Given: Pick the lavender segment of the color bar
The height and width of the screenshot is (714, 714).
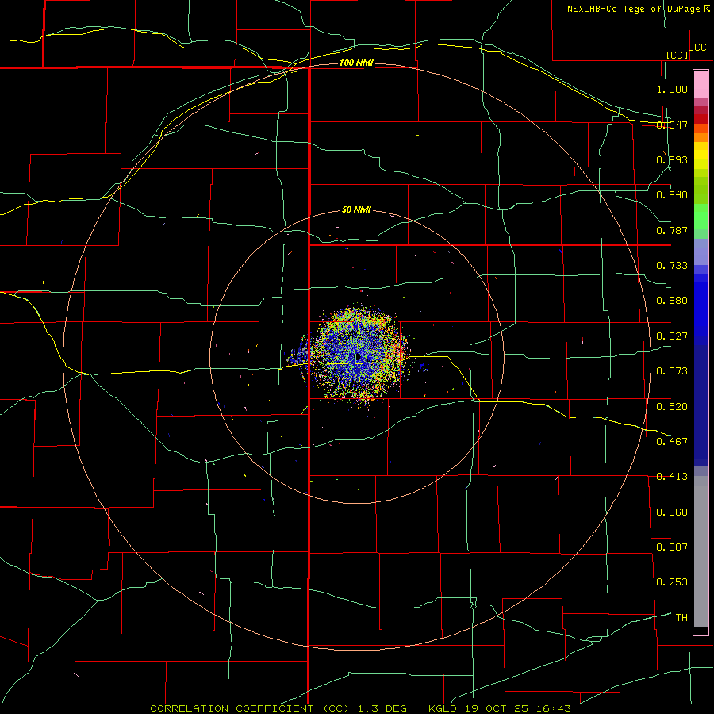Looking at the screenshot, I should [x=701, y=251].
